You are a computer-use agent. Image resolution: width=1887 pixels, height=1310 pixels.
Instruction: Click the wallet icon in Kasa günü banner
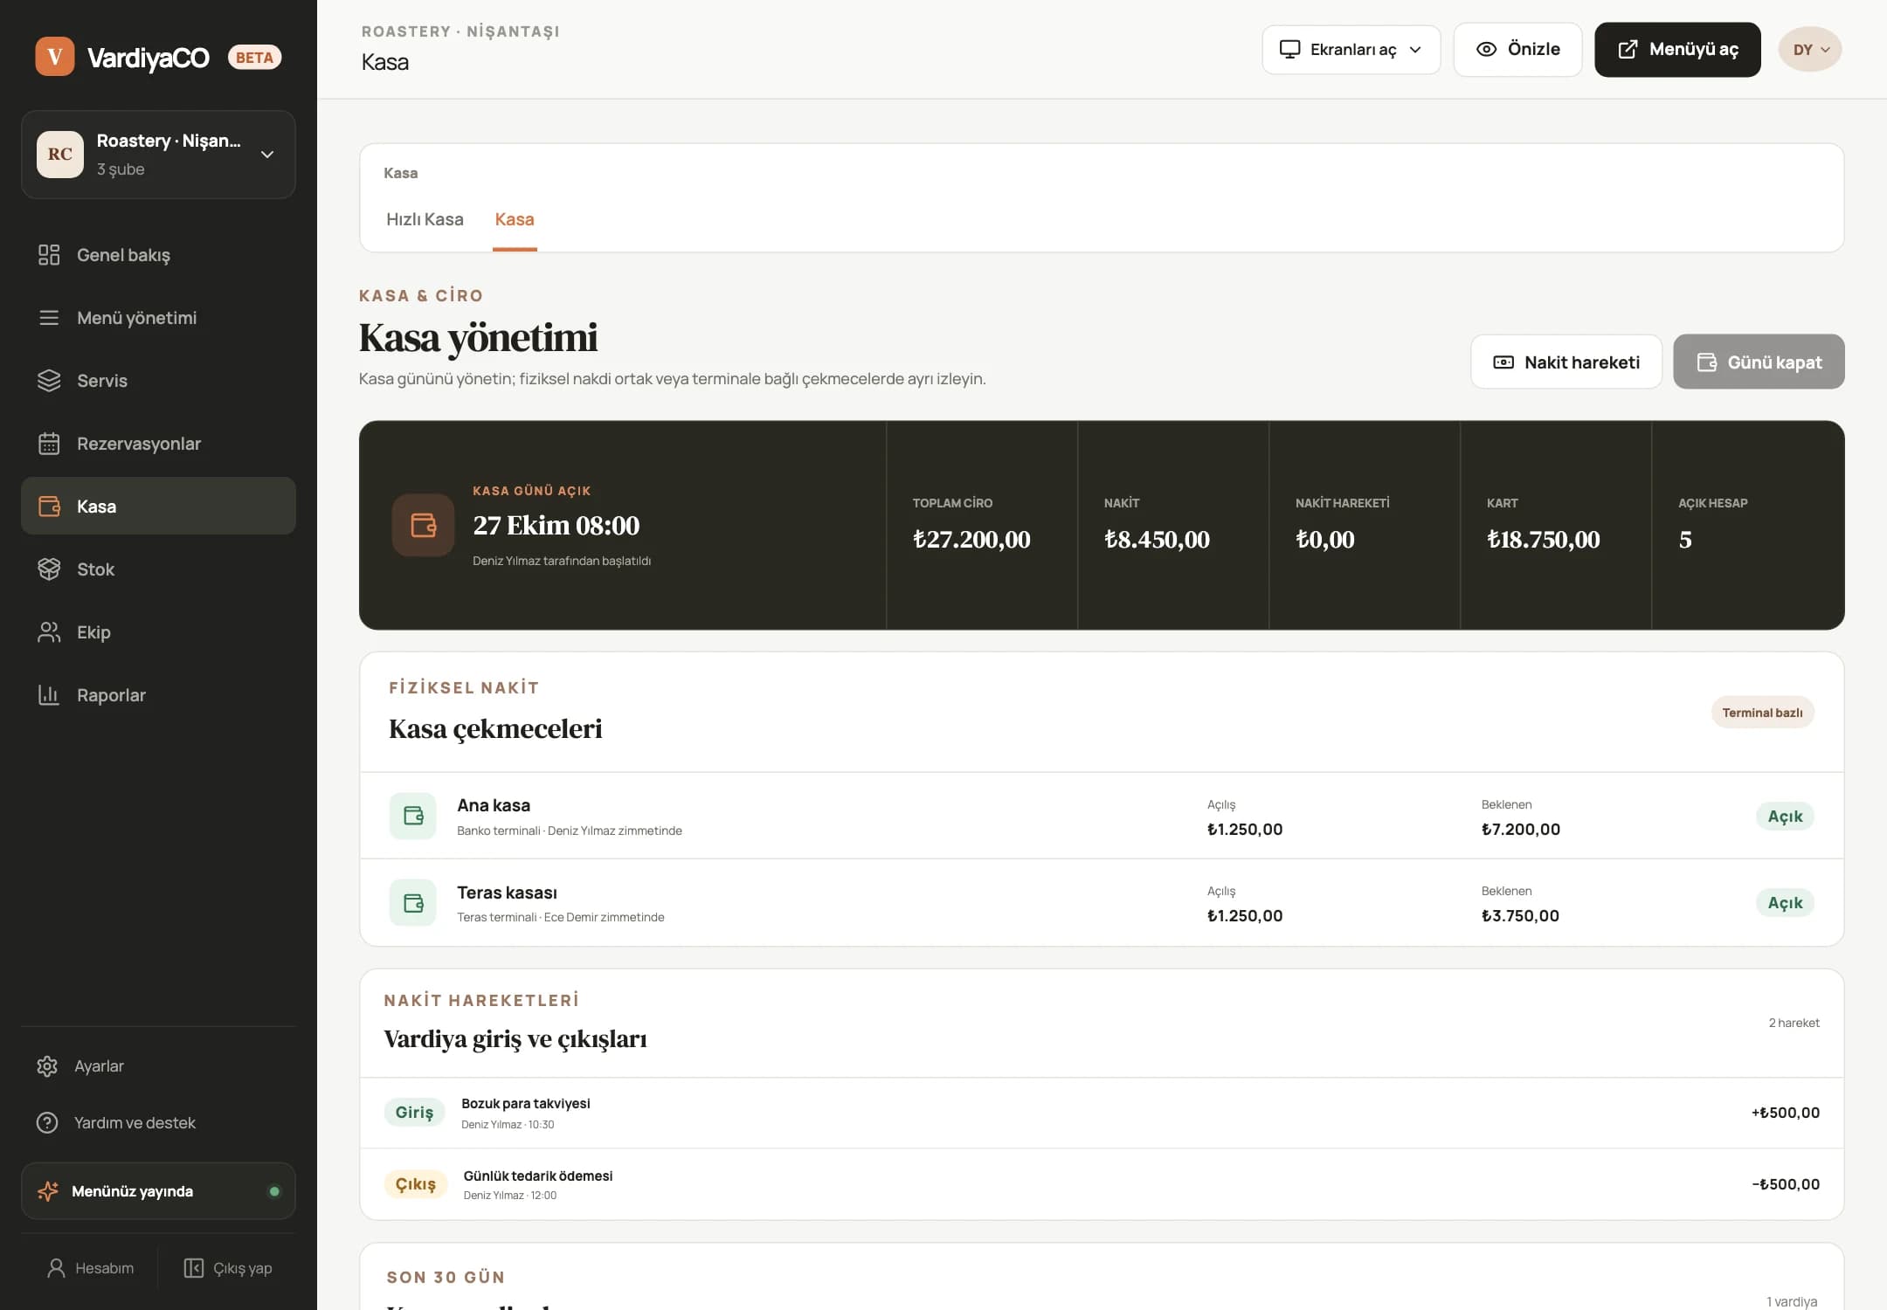pyautogui.click(x=423, y=525)
